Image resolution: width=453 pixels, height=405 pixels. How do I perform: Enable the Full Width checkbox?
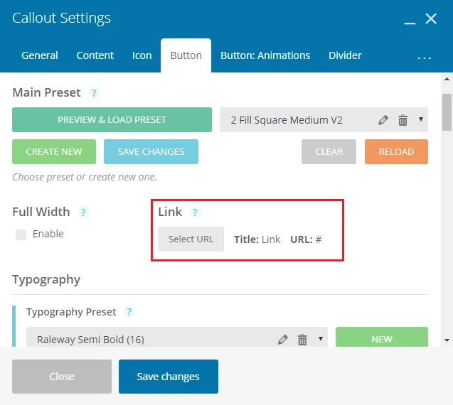coord(21,234)
